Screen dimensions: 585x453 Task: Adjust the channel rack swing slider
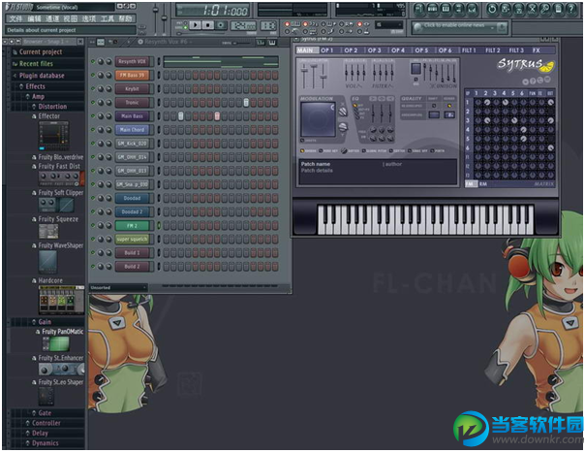pyautogui.click(x=240, y=43)
